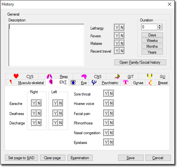This screenshot has height=167, width=177.
Task: Open Family/Social history
Action: pyautogui.click(x=140, y=62)
